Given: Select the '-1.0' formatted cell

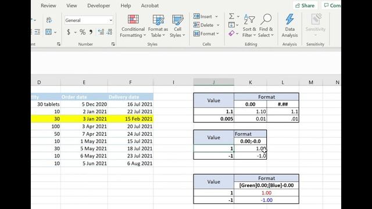Looking at the screenshot, I should click(x=251, y=156).
